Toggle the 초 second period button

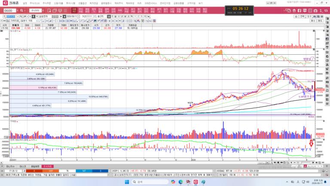(x=128, y=16)
